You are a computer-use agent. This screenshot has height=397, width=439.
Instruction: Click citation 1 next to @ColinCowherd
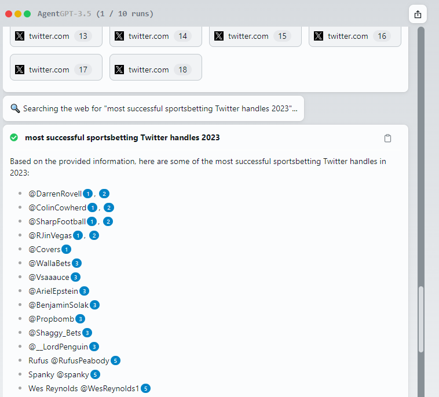(x=93, y=207)
